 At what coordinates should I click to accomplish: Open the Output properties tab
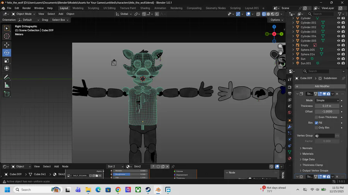[x=290, y=94]
